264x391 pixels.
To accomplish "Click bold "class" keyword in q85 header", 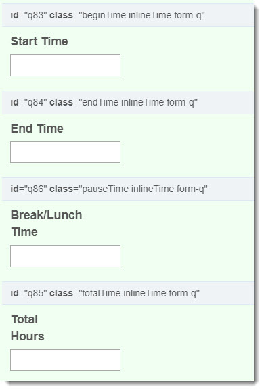I will [61, 293].
